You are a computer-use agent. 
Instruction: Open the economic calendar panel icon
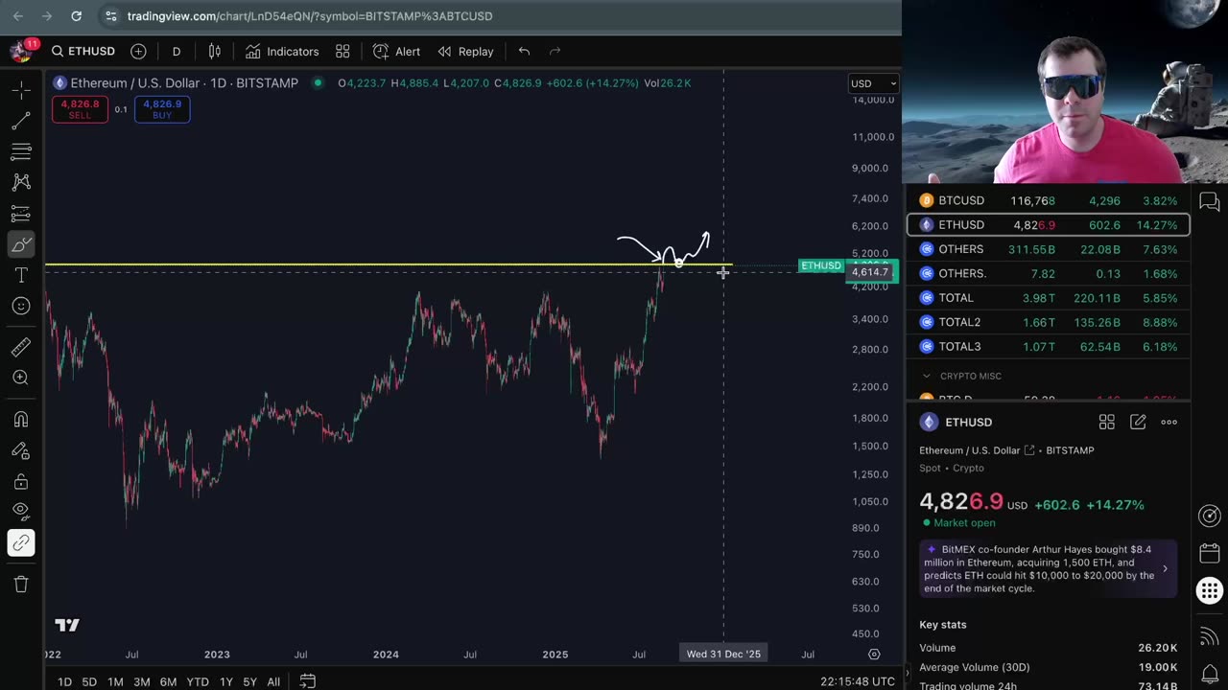click(1210, 553)
